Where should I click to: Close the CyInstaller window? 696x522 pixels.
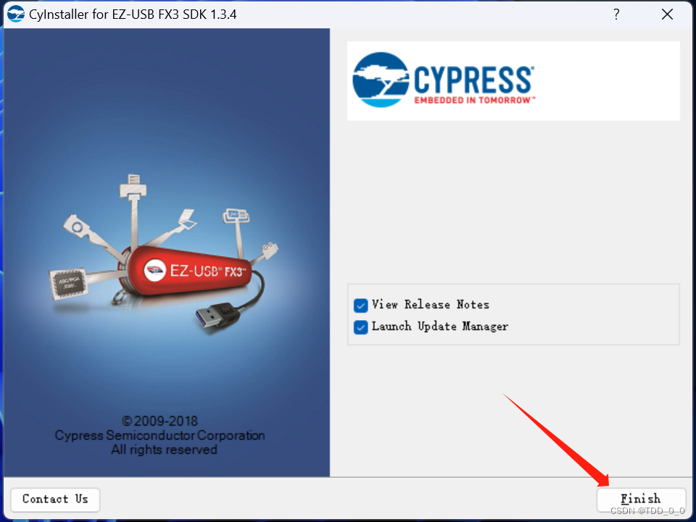click(667, 14)
